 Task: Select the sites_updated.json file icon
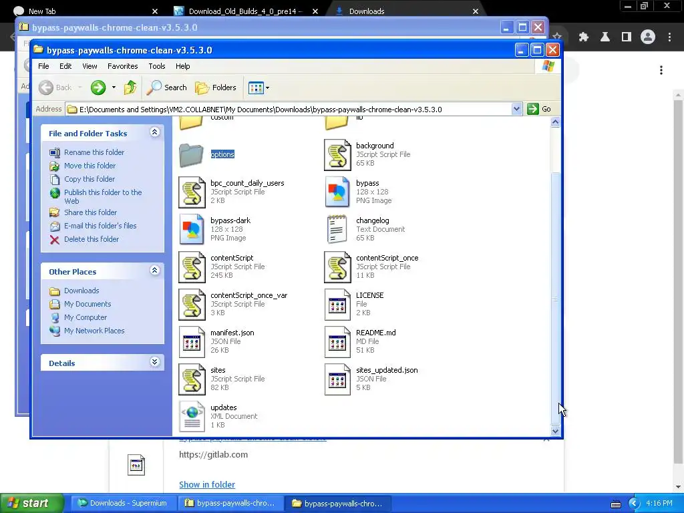[337, 379]
